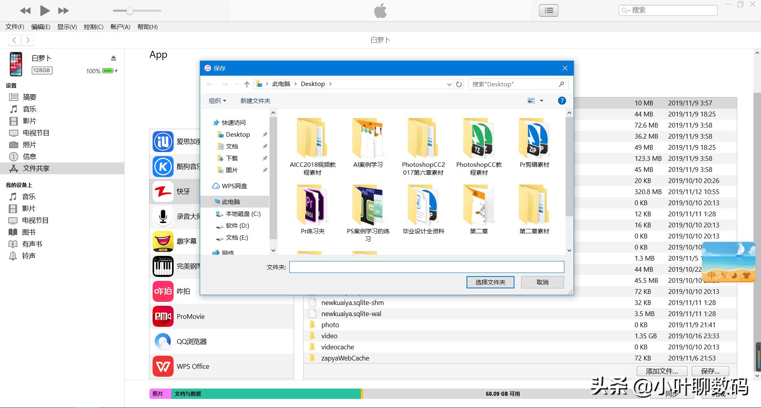Select the WPS Office app icon

(x=163, y=366)
